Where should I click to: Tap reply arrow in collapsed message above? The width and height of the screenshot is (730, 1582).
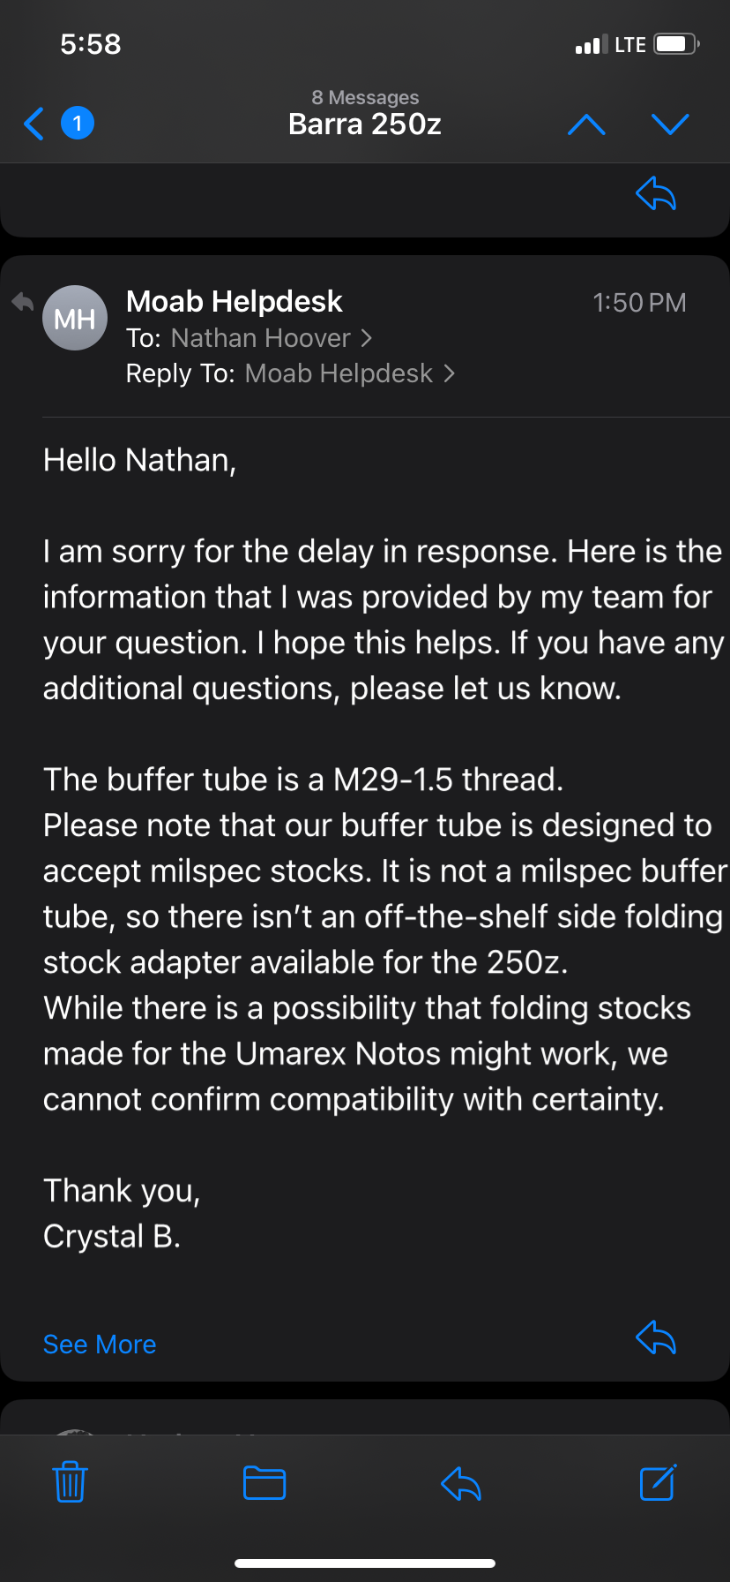pos(656,193)
